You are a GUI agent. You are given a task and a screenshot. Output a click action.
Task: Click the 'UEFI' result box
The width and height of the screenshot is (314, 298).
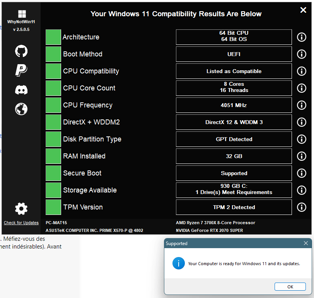(x=234, y=54)
